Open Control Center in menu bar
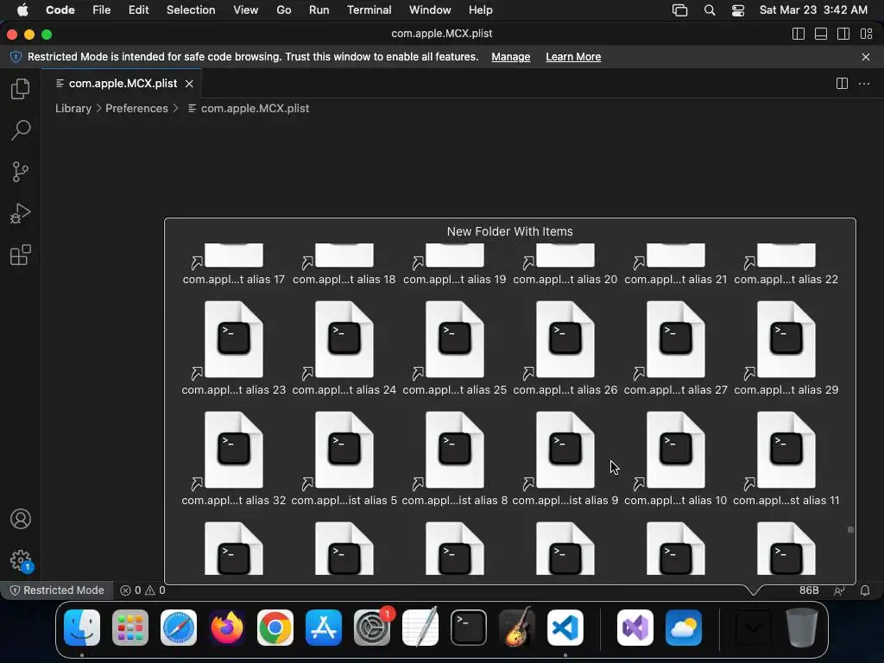884x663 pixels. (x=738, y=10)
